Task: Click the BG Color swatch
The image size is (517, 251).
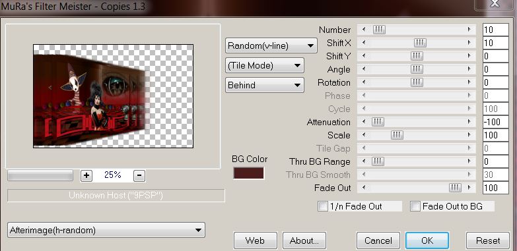Action: tap(249, 173)
